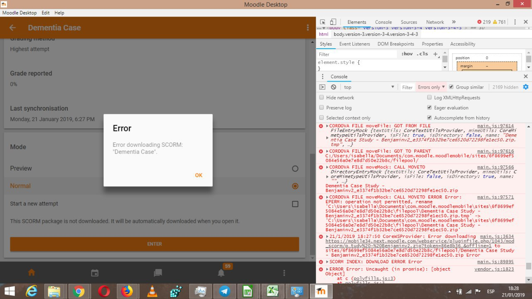The width and height of the screenshot is (532, 299).
Task: Open the More options tab in bottom bar
Action: (284, 273)
